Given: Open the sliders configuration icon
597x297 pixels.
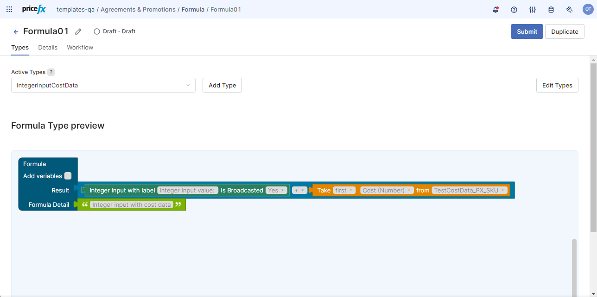Looking at the screenshot, I should point(533,10).
